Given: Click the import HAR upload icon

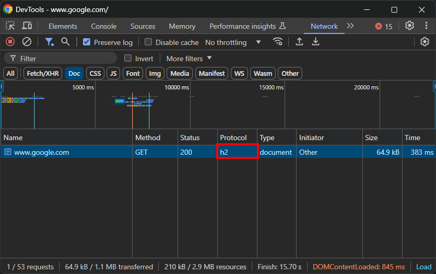Looking at the screenshot, I should point(299,42).
